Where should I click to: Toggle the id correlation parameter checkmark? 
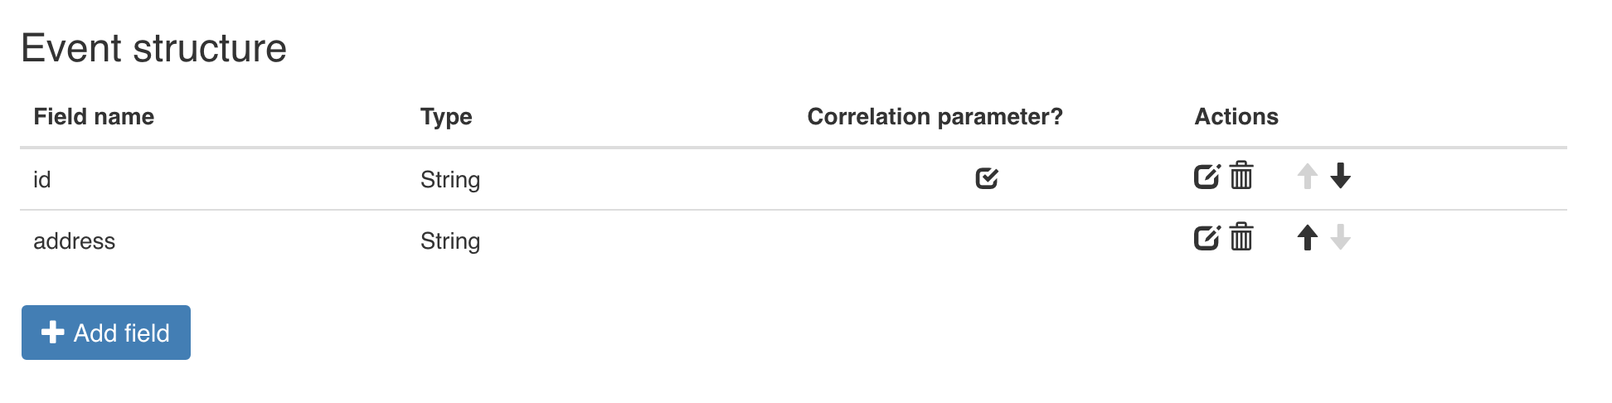click(987, 178)
